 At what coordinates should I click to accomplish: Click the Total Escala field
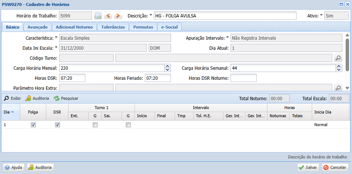339,99
